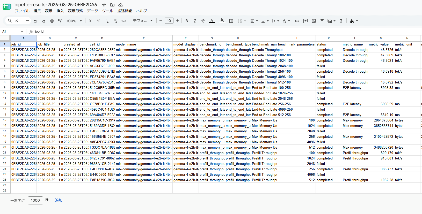Open the ファイル menu
422x214 pixels.
pos(22,11)
